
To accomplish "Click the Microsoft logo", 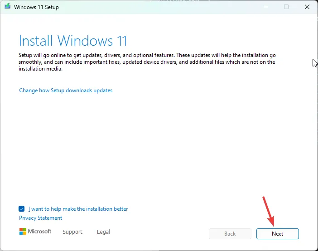I will [x=35, y=232].
